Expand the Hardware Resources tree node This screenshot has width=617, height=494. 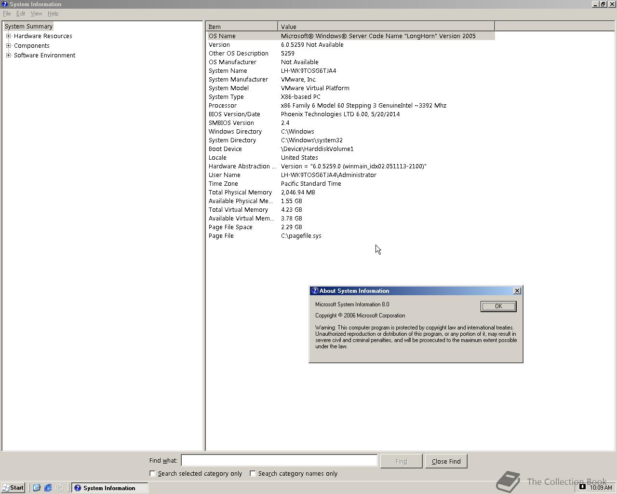point(8,36)
